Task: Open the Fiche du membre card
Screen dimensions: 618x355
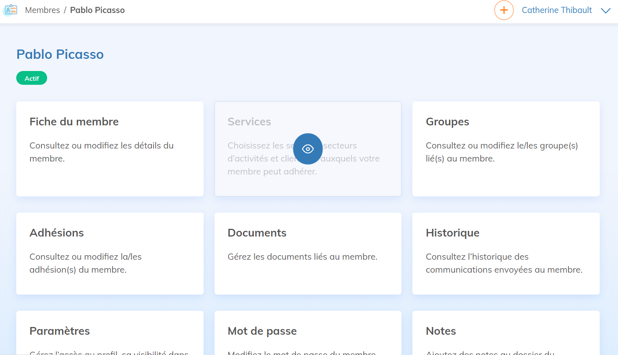Action: pyautogui.click(x=110, y=148)
